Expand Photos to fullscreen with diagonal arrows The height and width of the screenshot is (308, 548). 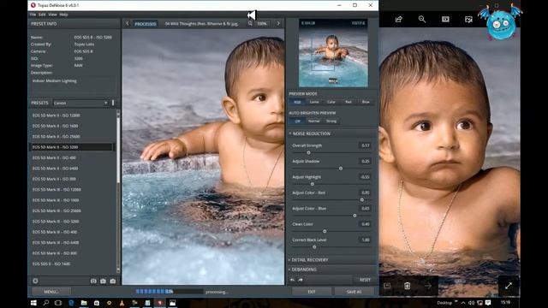(509, 286)
